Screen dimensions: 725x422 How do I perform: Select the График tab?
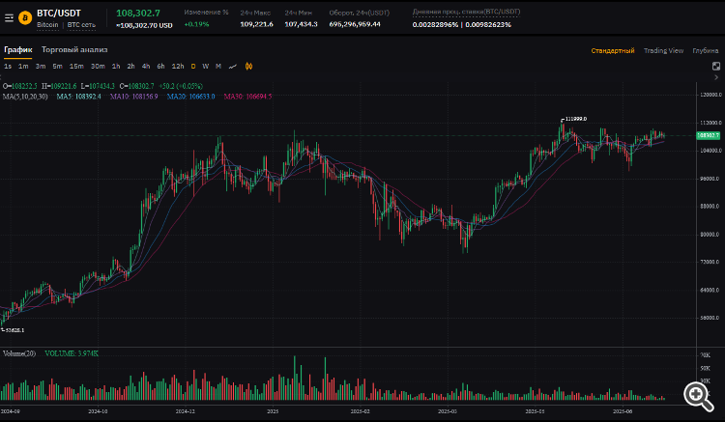point(18,50)
